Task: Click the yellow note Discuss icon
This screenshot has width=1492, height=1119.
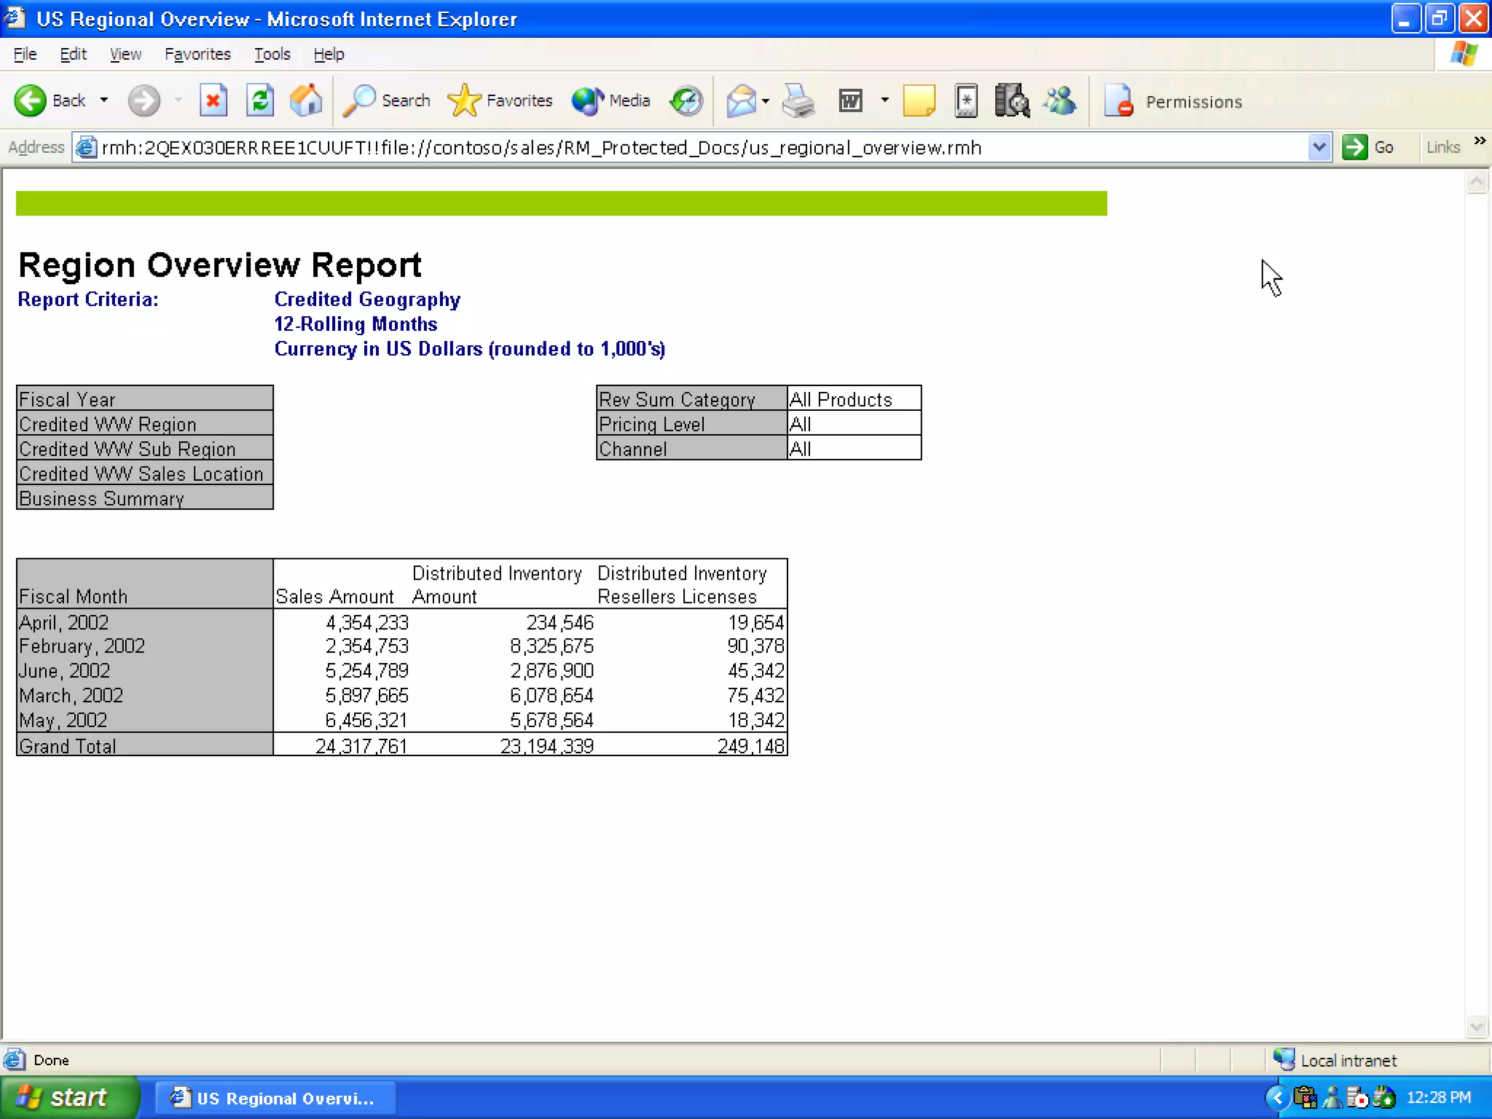Action: [919, 101]
